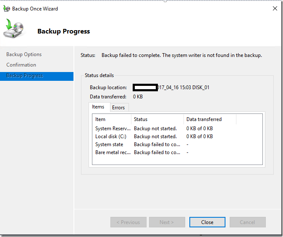Click the backup location value ending DISK_01
Image resolution: width=283 pixels, height=237 pixels.
click(x=171, y=88)
